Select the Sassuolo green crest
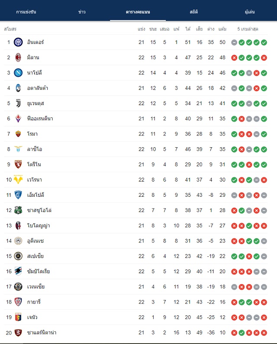The image size is (277, 344). coord(18,210)
